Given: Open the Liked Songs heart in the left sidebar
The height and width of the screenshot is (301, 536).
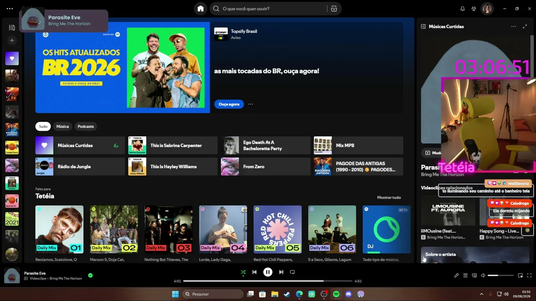Looking at the screenshot, I should pyautogui.click(x=12, y=59).
